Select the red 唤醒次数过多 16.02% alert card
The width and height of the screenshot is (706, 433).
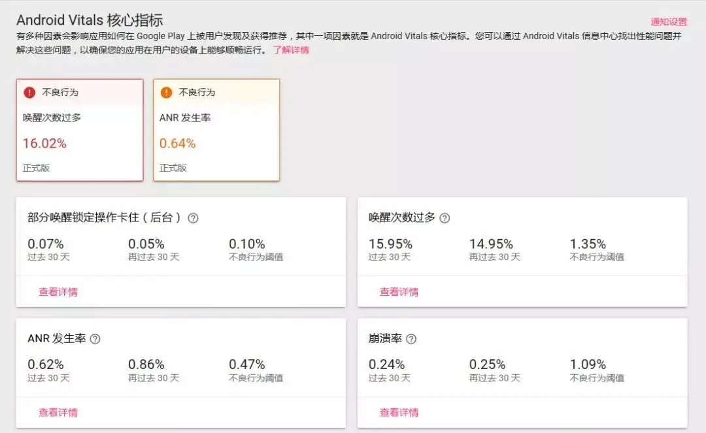pos(79,130)
